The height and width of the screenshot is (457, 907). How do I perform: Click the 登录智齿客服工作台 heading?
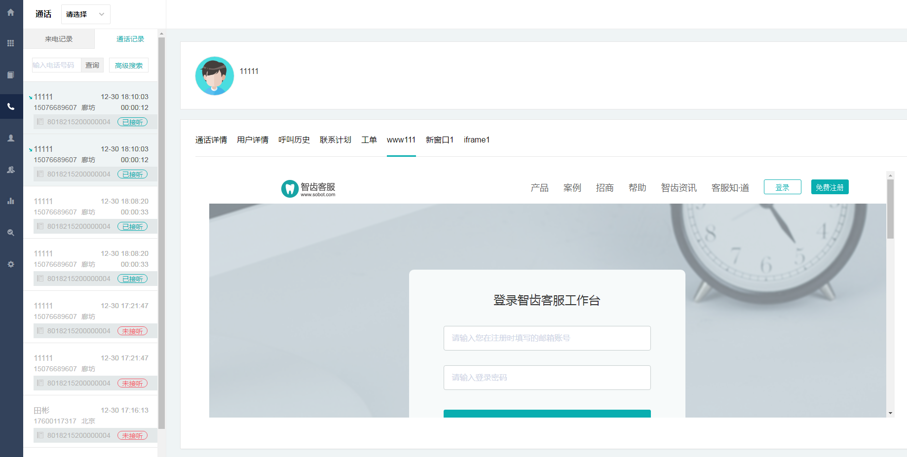tap(547, 300)
